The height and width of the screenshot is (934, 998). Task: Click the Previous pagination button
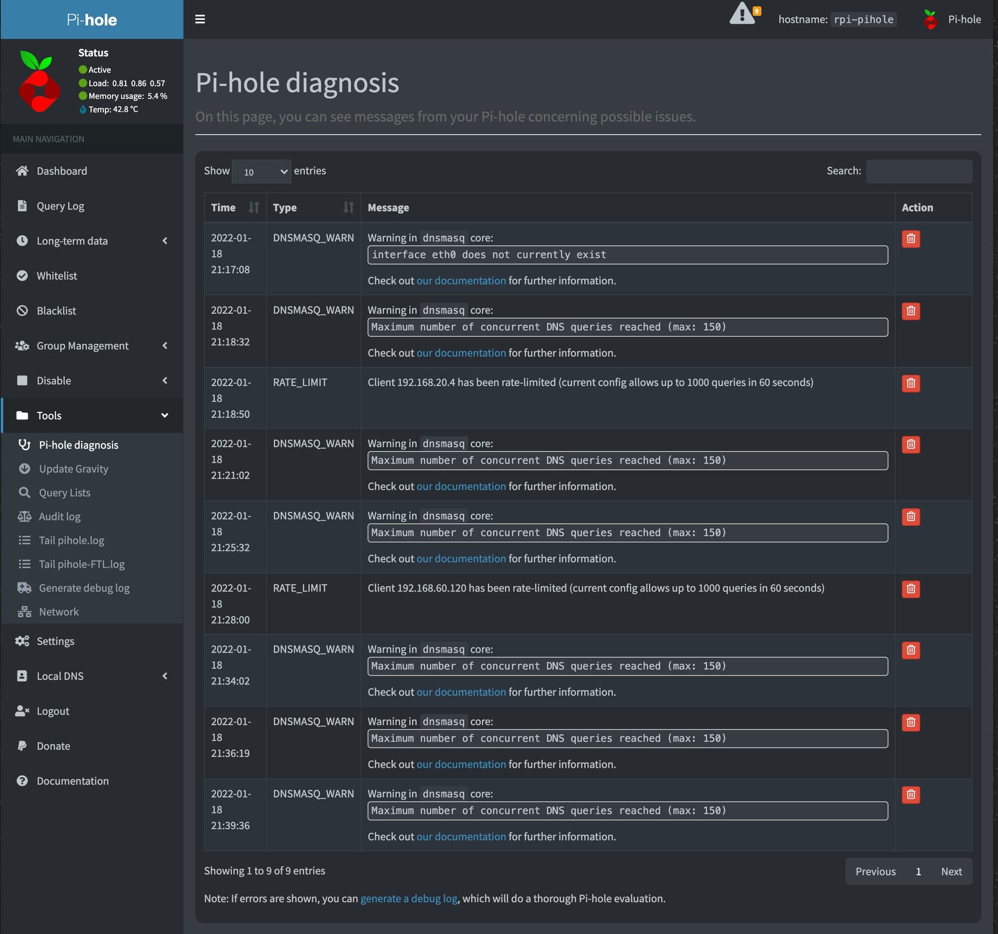tap(875, 872)
